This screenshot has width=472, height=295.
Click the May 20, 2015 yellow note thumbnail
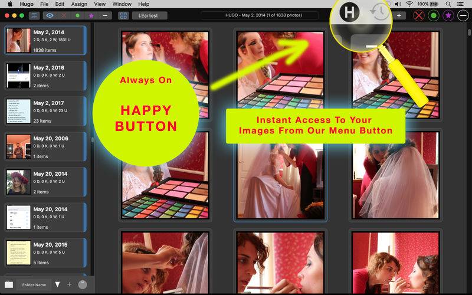(18, 253)
